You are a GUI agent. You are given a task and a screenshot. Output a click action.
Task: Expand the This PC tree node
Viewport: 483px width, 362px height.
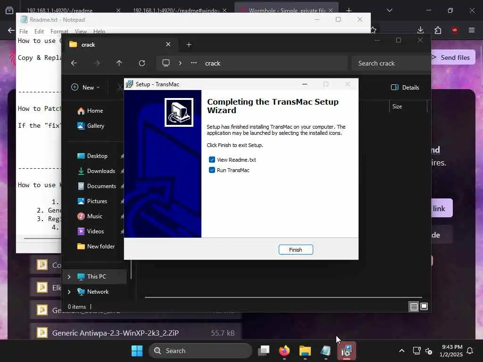[x=69, y=276]
